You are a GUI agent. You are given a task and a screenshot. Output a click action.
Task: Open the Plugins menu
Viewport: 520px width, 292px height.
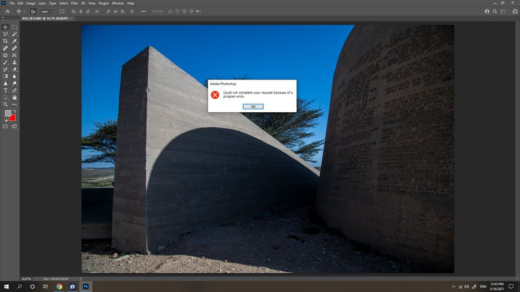tap(104, 3)
